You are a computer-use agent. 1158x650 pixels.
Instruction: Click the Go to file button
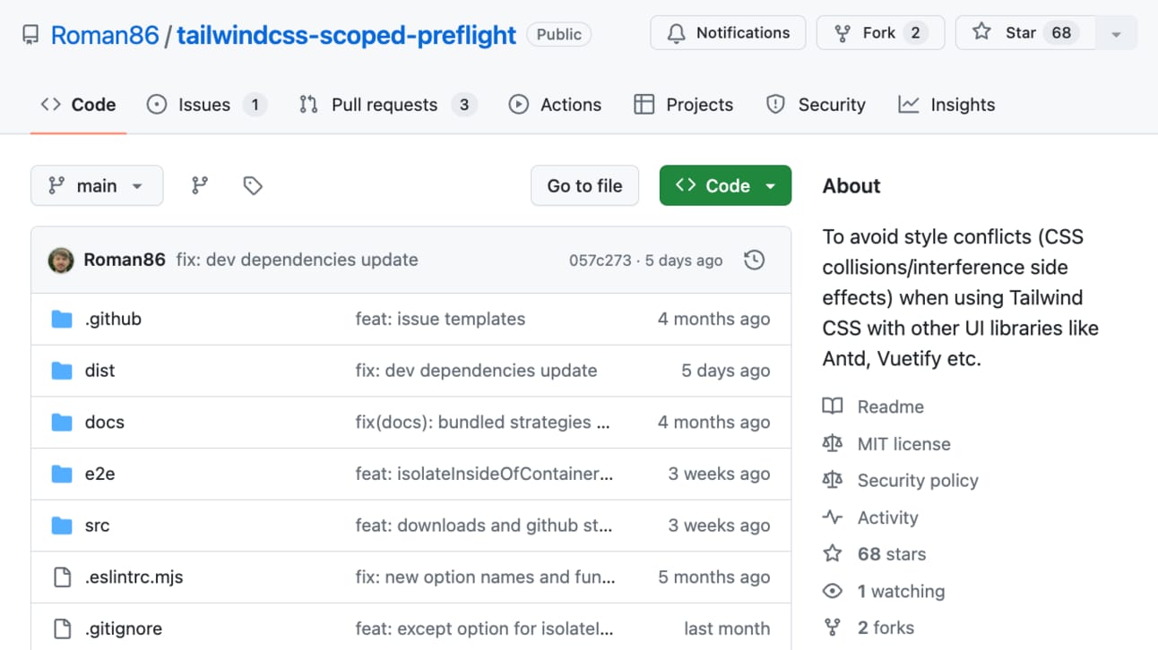pos(584,185)
